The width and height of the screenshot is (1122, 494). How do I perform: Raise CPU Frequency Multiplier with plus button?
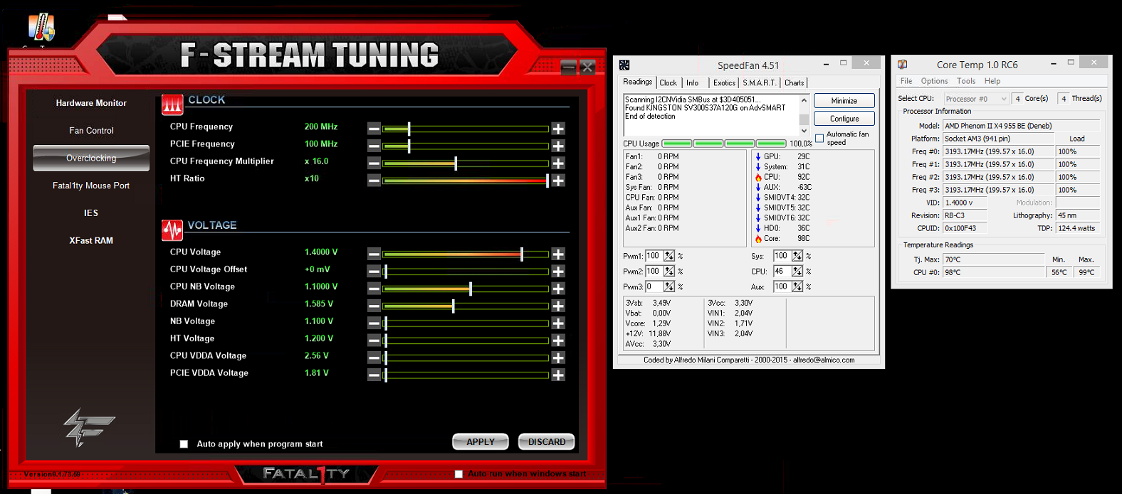click(558, 163)
